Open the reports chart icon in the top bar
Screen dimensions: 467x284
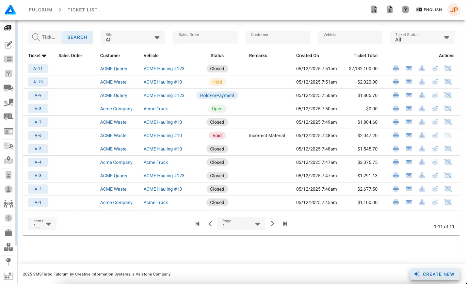coord(374,9)
